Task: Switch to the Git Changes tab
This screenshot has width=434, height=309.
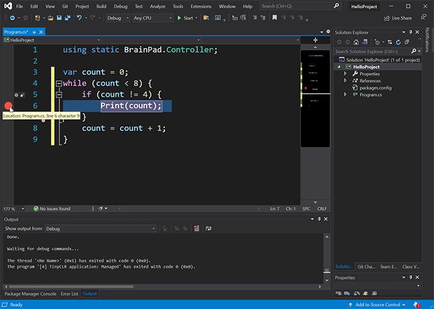Action: 366,267
